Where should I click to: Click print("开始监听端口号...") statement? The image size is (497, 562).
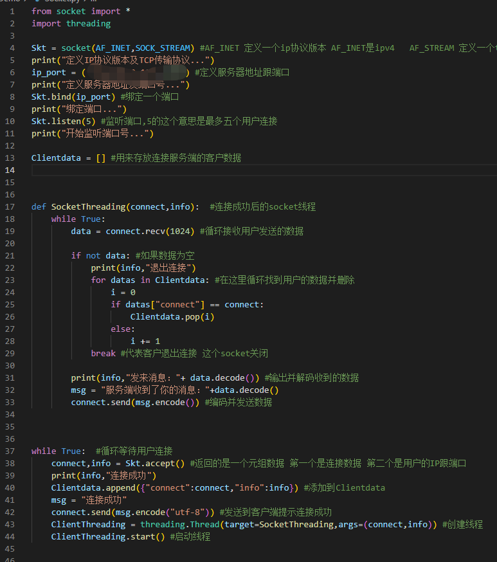pyautogui.click(x=93, y=134)
